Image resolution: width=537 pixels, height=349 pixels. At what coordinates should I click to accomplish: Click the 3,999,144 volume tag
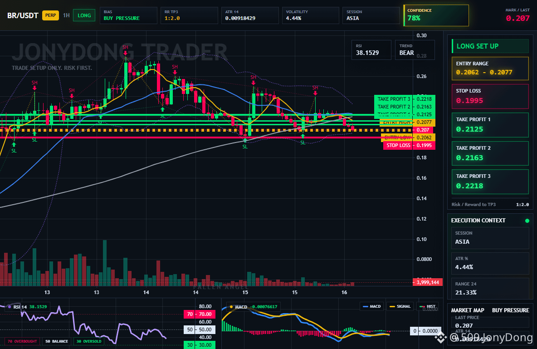(428, 282)
